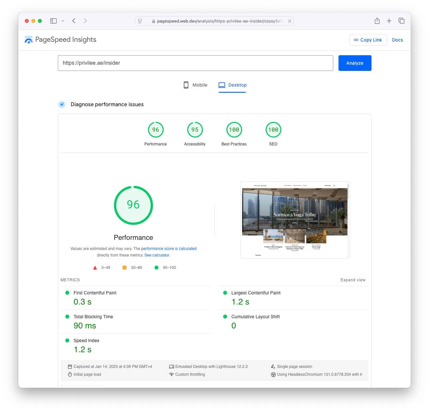Image resolution: width=429 pixels, height=412 pixels.
Task: Click the PageSpeed Insights title text
Action: (x=66, y=40)
